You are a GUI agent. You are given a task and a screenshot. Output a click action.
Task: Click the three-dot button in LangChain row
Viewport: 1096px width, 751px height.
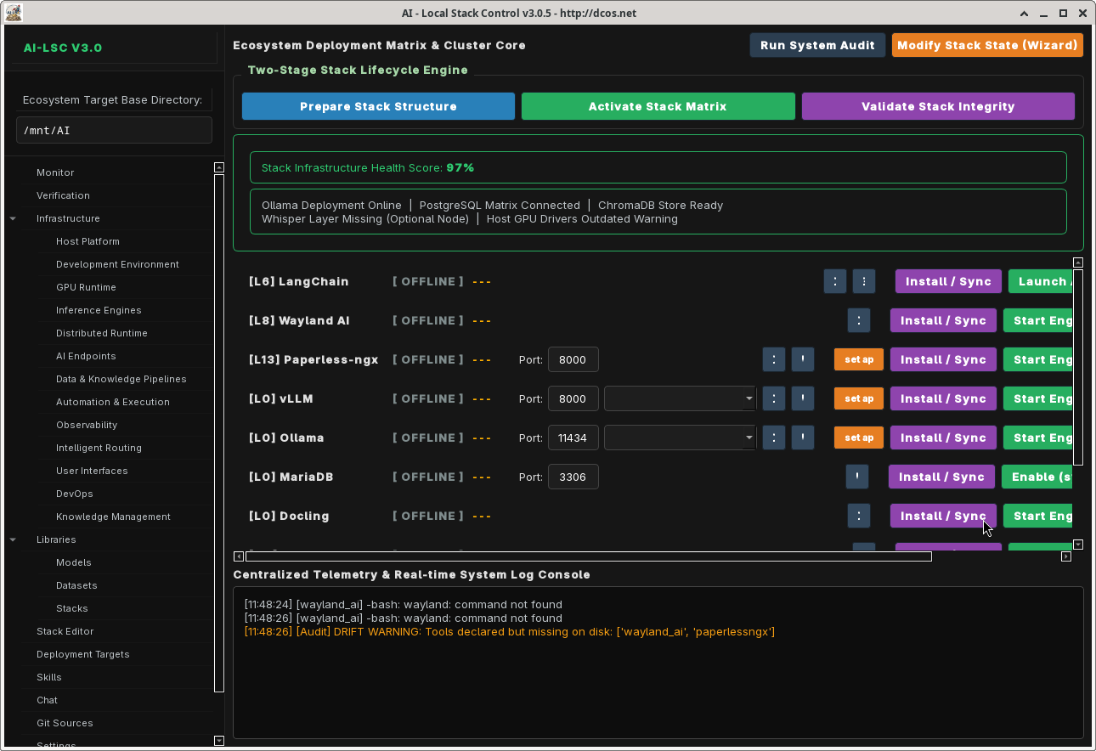(864, 281)
